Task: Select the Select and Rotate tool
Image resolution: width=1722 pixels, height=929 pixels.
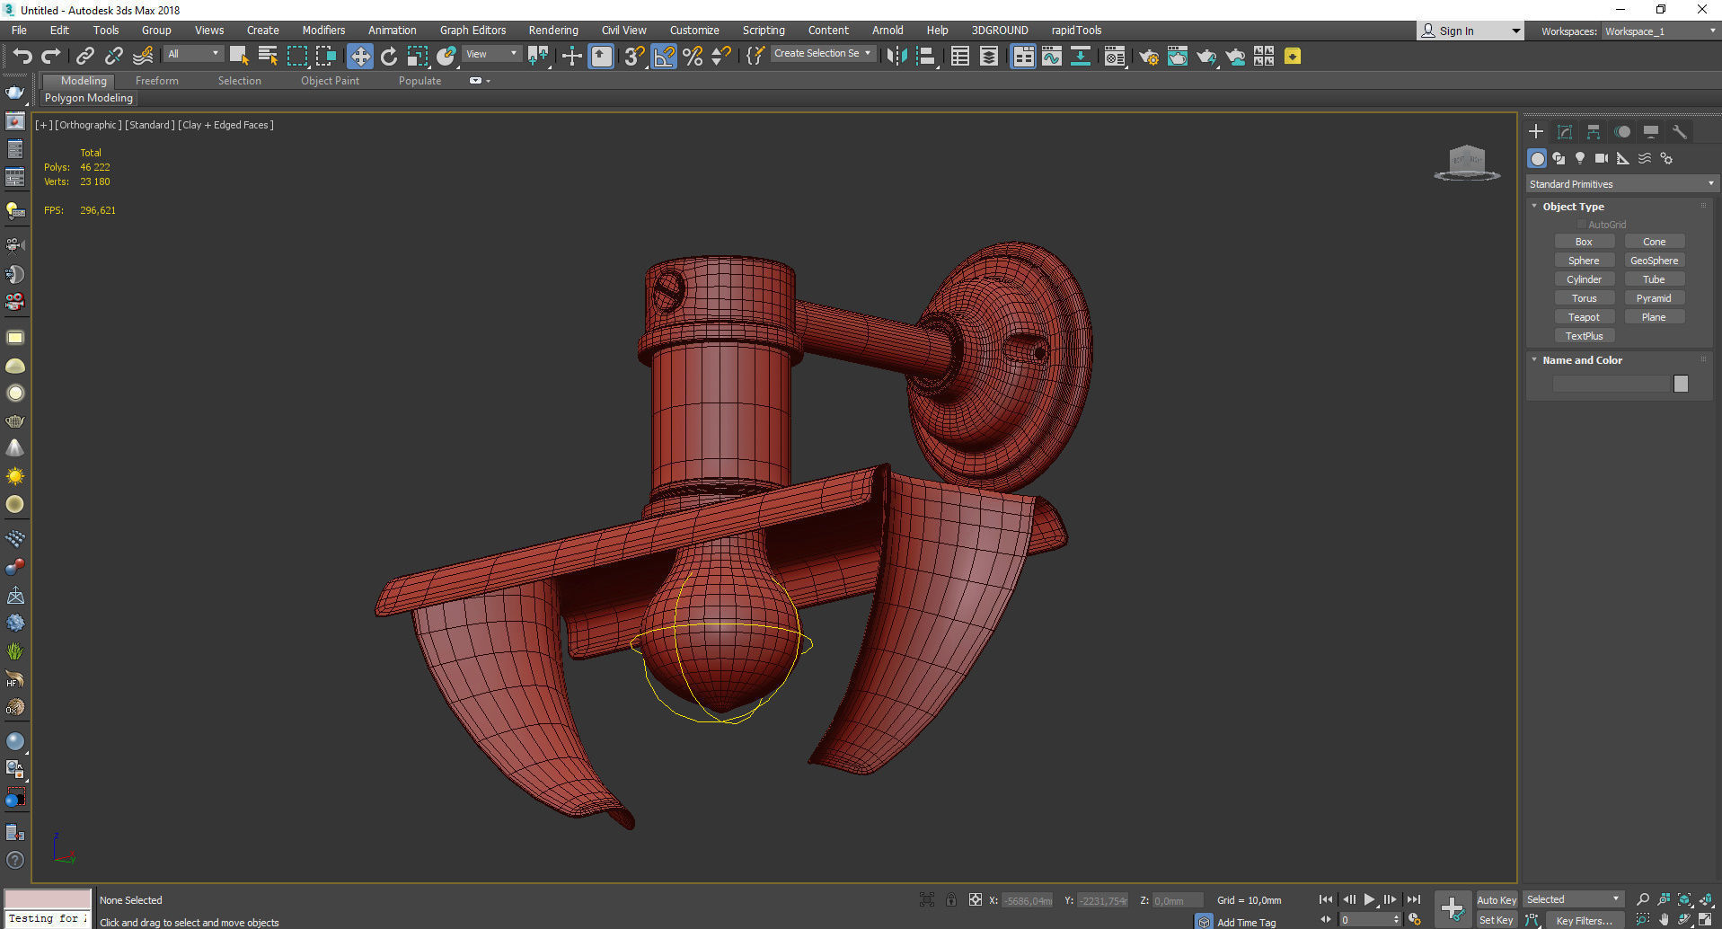Action: [x=388, y=57]
